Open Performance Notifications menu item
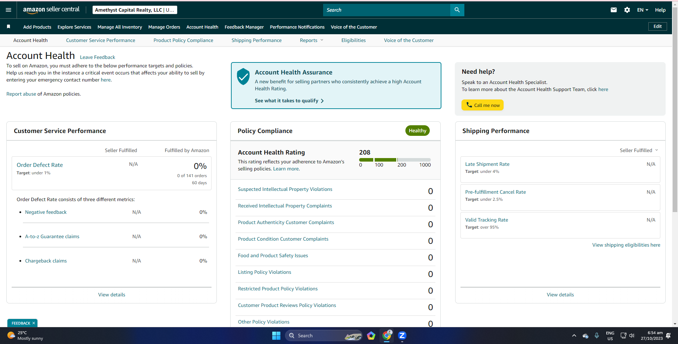 (x=297, y=27)
